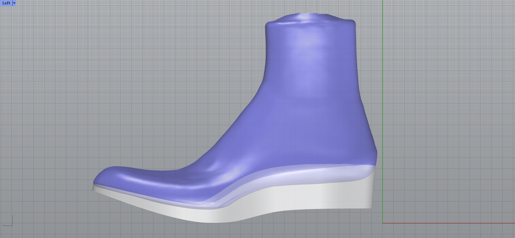Select the purple boot last's ankle shaft
This screenshot has height=238, width=515.
click(310, 69)
